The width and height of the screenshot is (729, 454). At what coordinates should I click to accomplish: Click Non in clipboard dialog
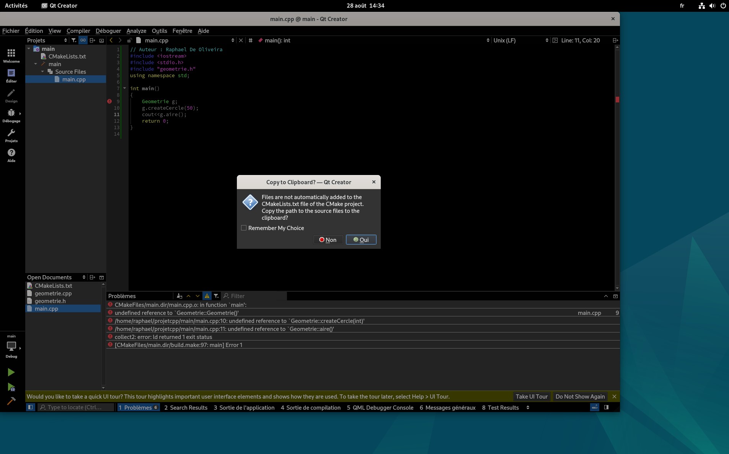coord(328,240)
